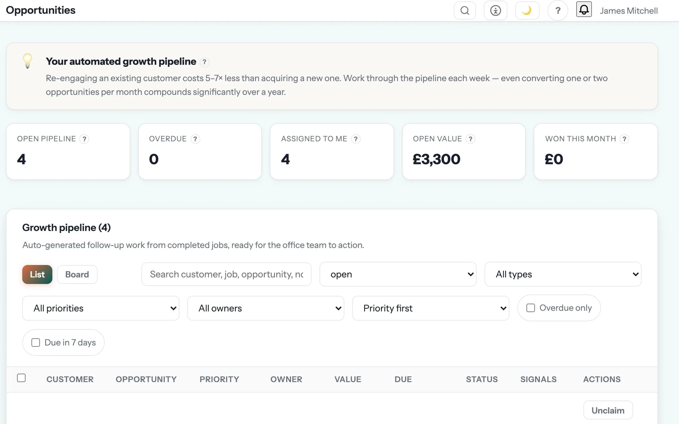Click the Unclaim button
This screenshot has height=424, width=679.
(x=608, y=410)
